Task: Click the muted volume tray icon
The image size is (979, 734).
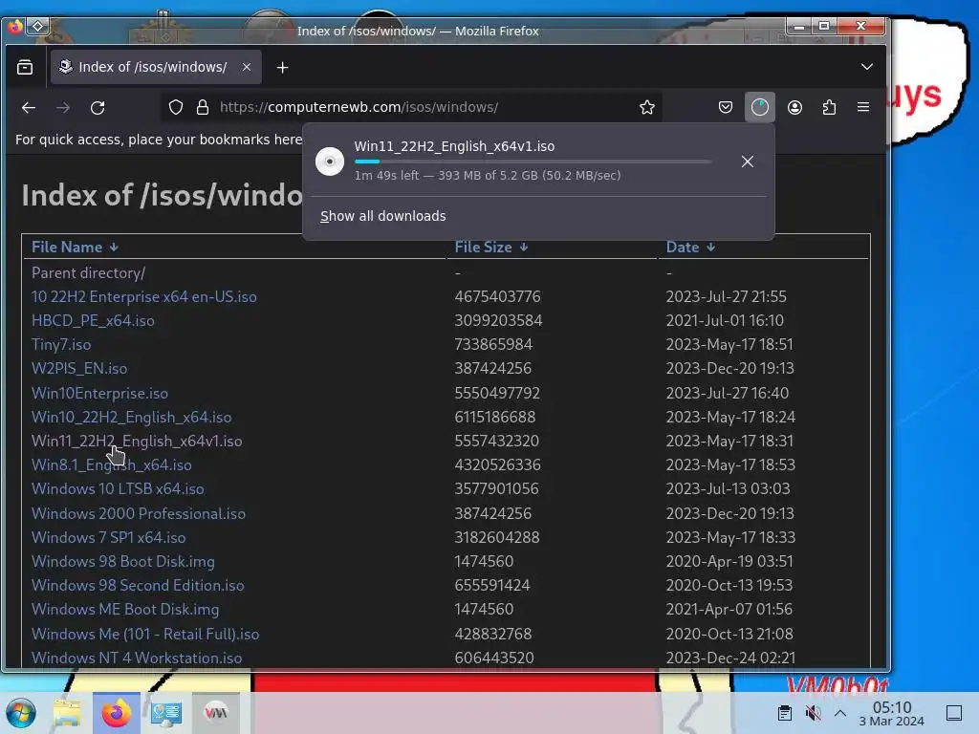Action: point(813,713)
